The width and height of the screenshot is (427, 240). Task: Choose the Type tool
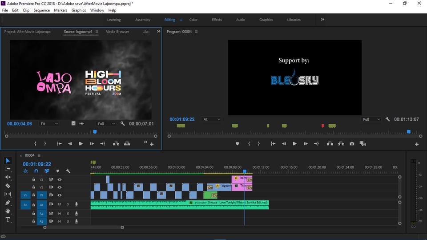pyautogui.click(x=8, y=220)
